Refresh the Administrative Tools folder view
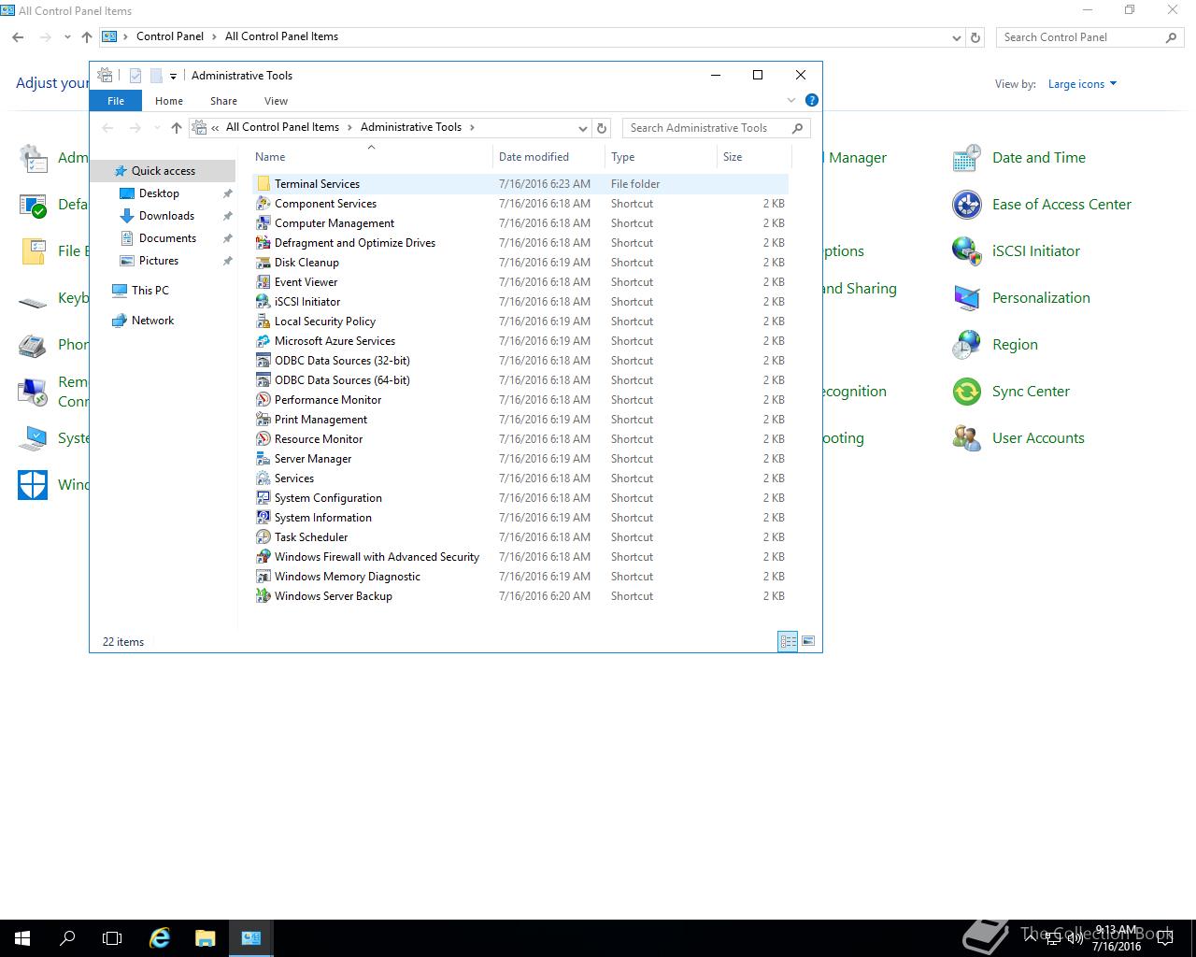1196x957 pixels. coord(602,128)
